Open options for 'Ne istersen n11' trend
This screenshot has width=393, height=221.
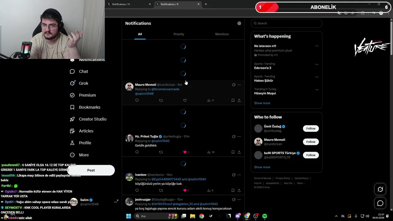tap(317, 46)
